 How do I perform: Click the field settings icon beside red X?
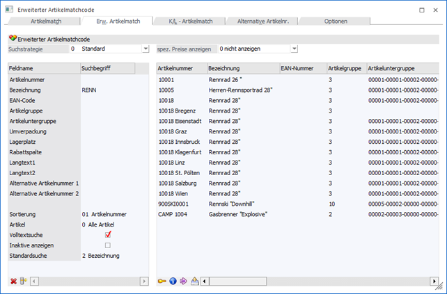pos(23,281)
